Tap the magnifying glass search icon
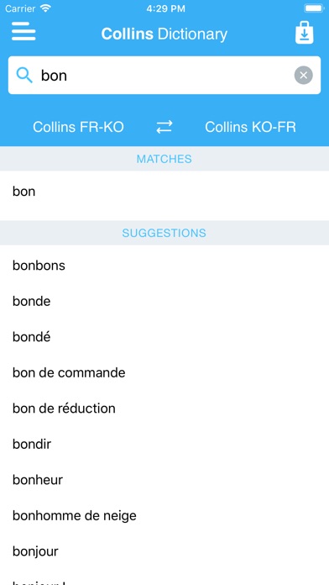Viewport: 329px width, 585px height. click(24, 76)
